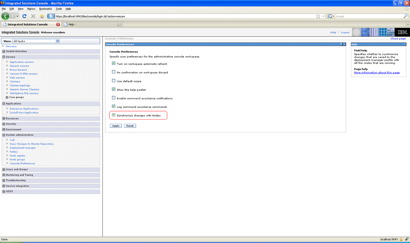The image size is (410, 243).
Task: Expand the Security section
Action: pyautogui.click(x=4, y=124)
